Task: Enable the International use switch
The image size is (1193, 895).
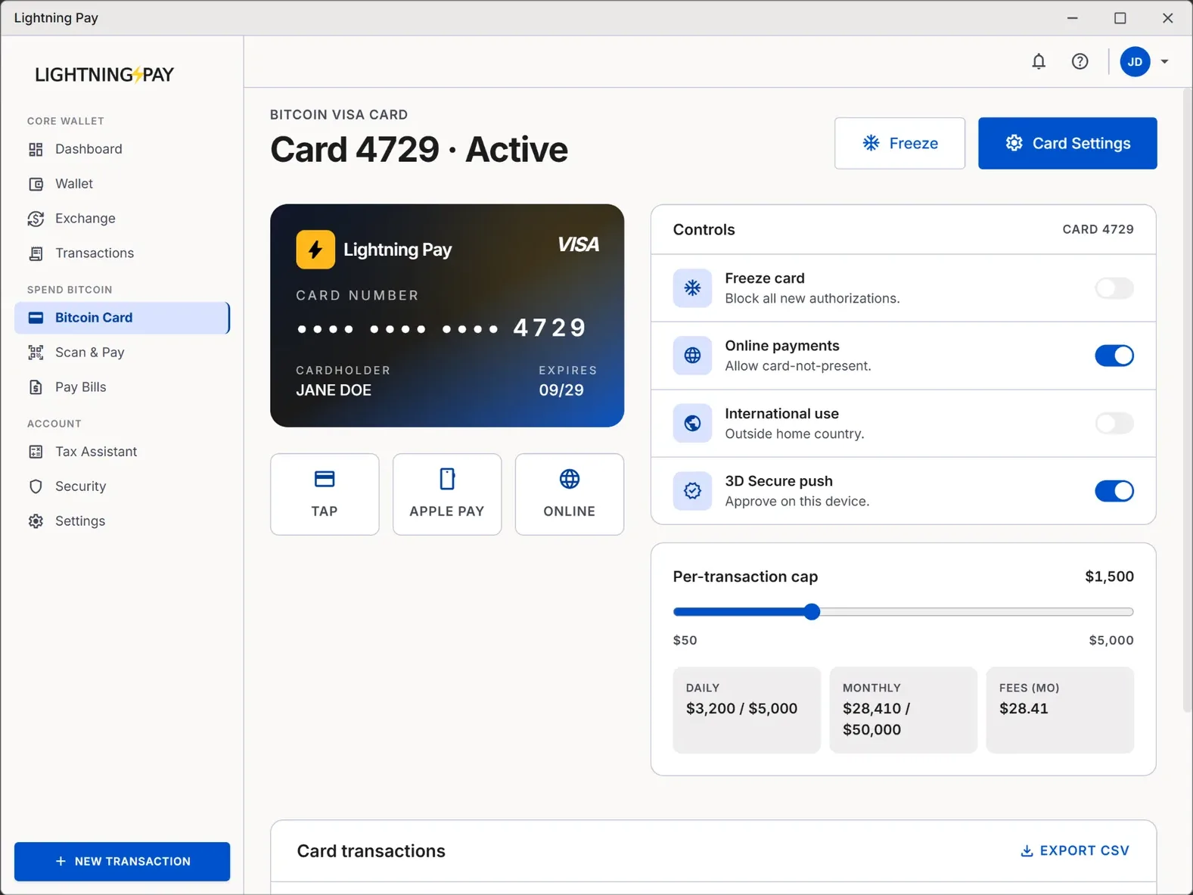Action: click(x=1114, y=424)
